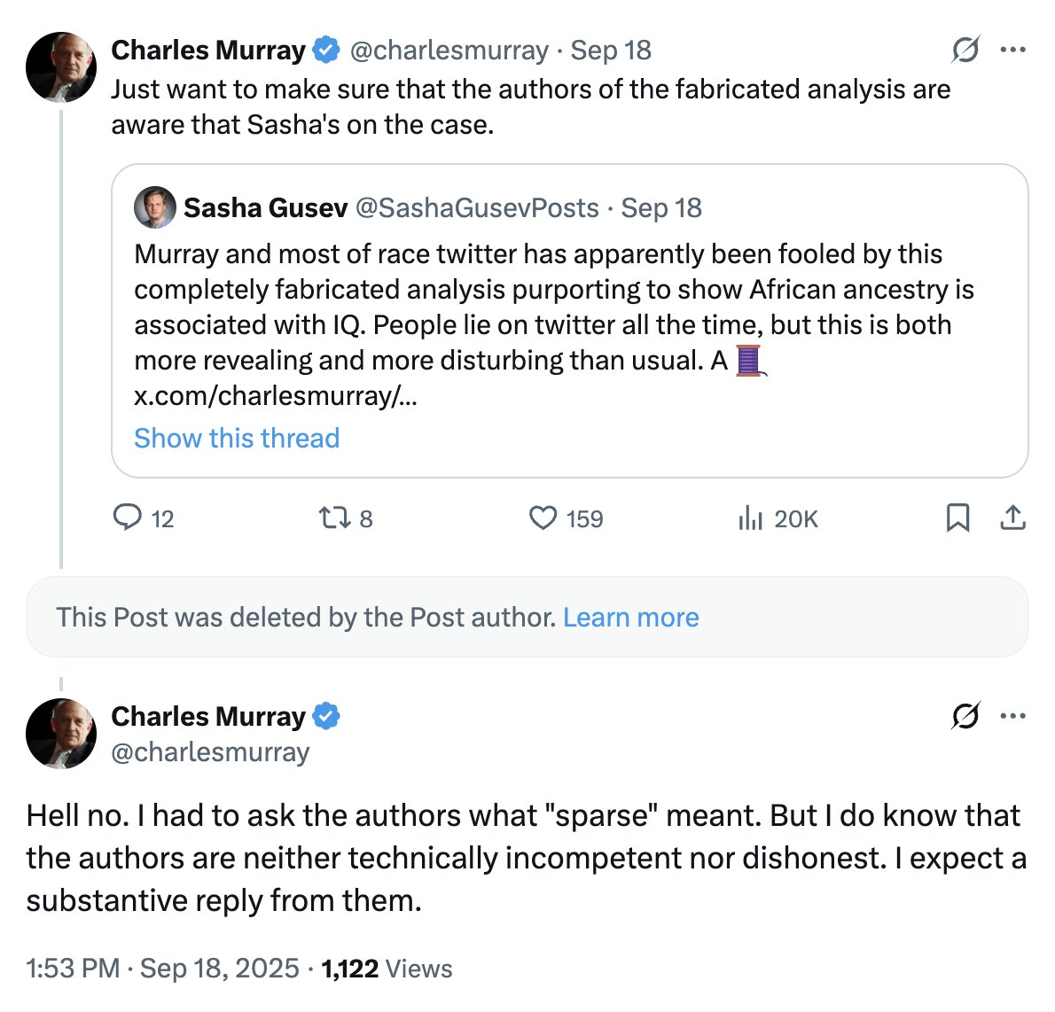Open x.com/charlesmurray link in quoted post
The width and height of the screenshot is (1055, 1012).
tap(276, 395)
